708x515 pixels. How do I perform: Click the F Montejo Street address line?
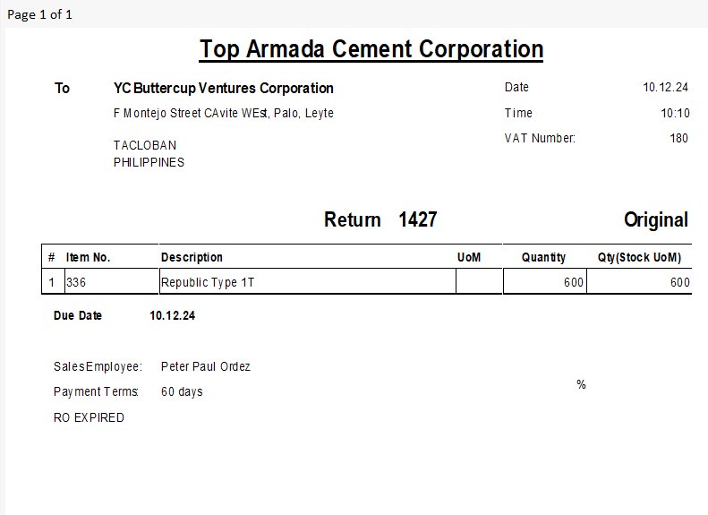tap(224, 113)
